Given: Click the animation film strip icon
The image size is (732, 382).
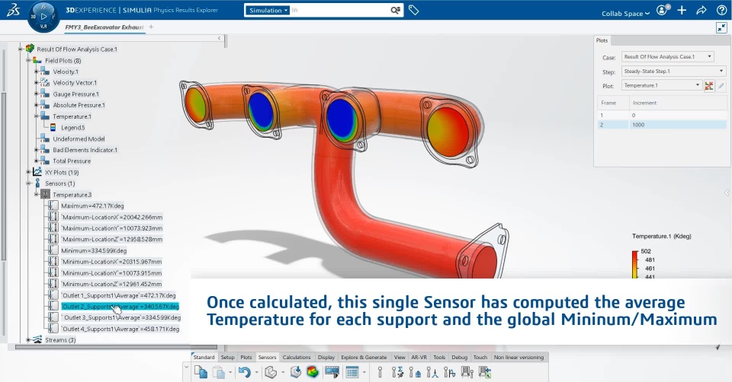Looking at the screenshot, I should coord(332,372).
